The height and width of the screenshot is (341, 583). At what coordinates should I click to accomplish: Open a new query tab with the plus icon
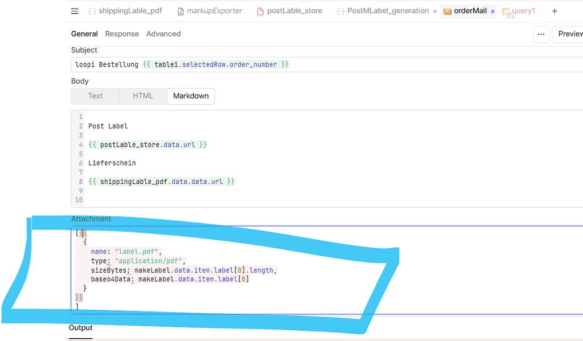(x=555, y=10)
